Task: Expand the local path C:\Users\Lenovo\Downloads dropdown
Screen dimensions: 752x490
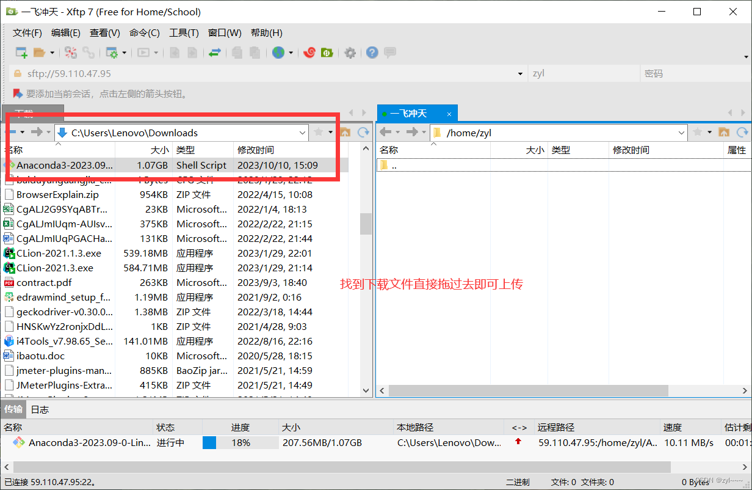Action: click(x=303, y=133)
